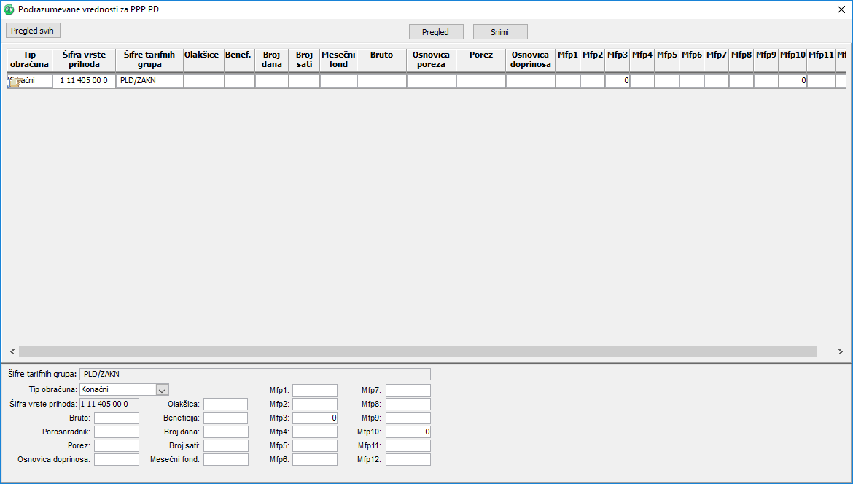Click the application icon in title bar
853x484 pixels.
pos(9,10)
